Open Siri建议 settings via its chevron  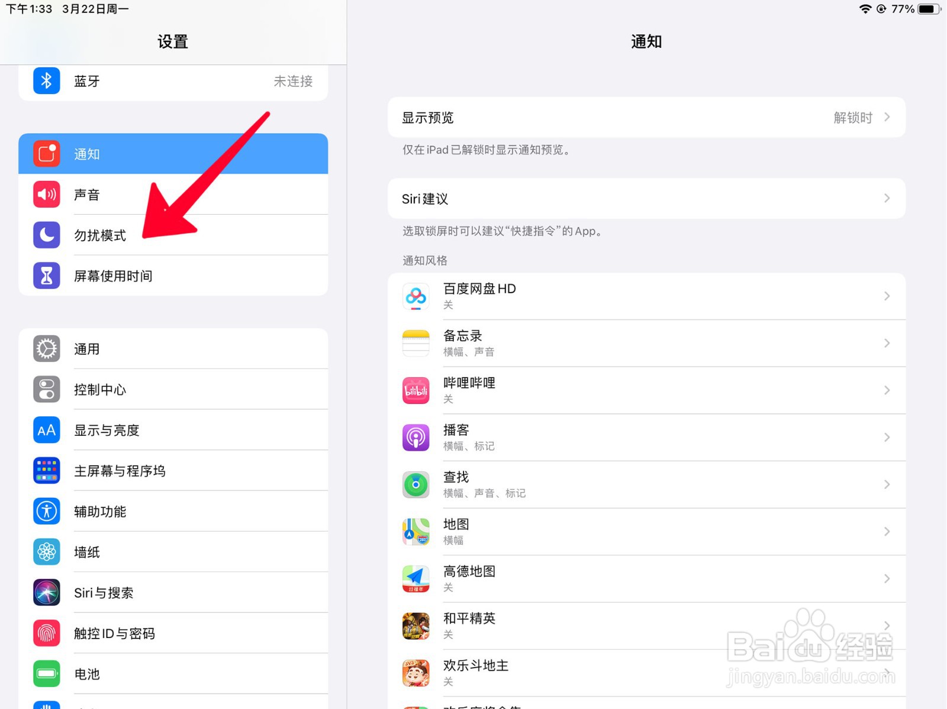point(886,199)
